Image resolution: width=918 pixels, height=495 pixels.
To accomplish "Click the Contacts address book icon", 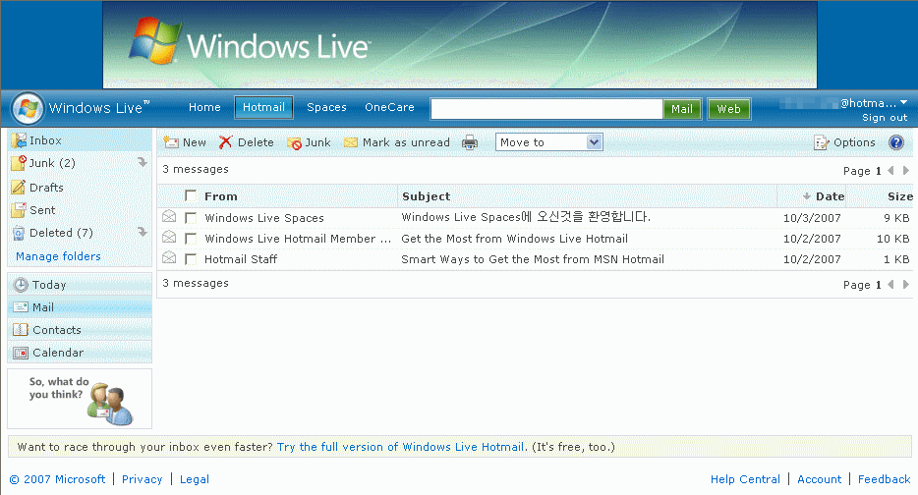I will pos(21,329).
